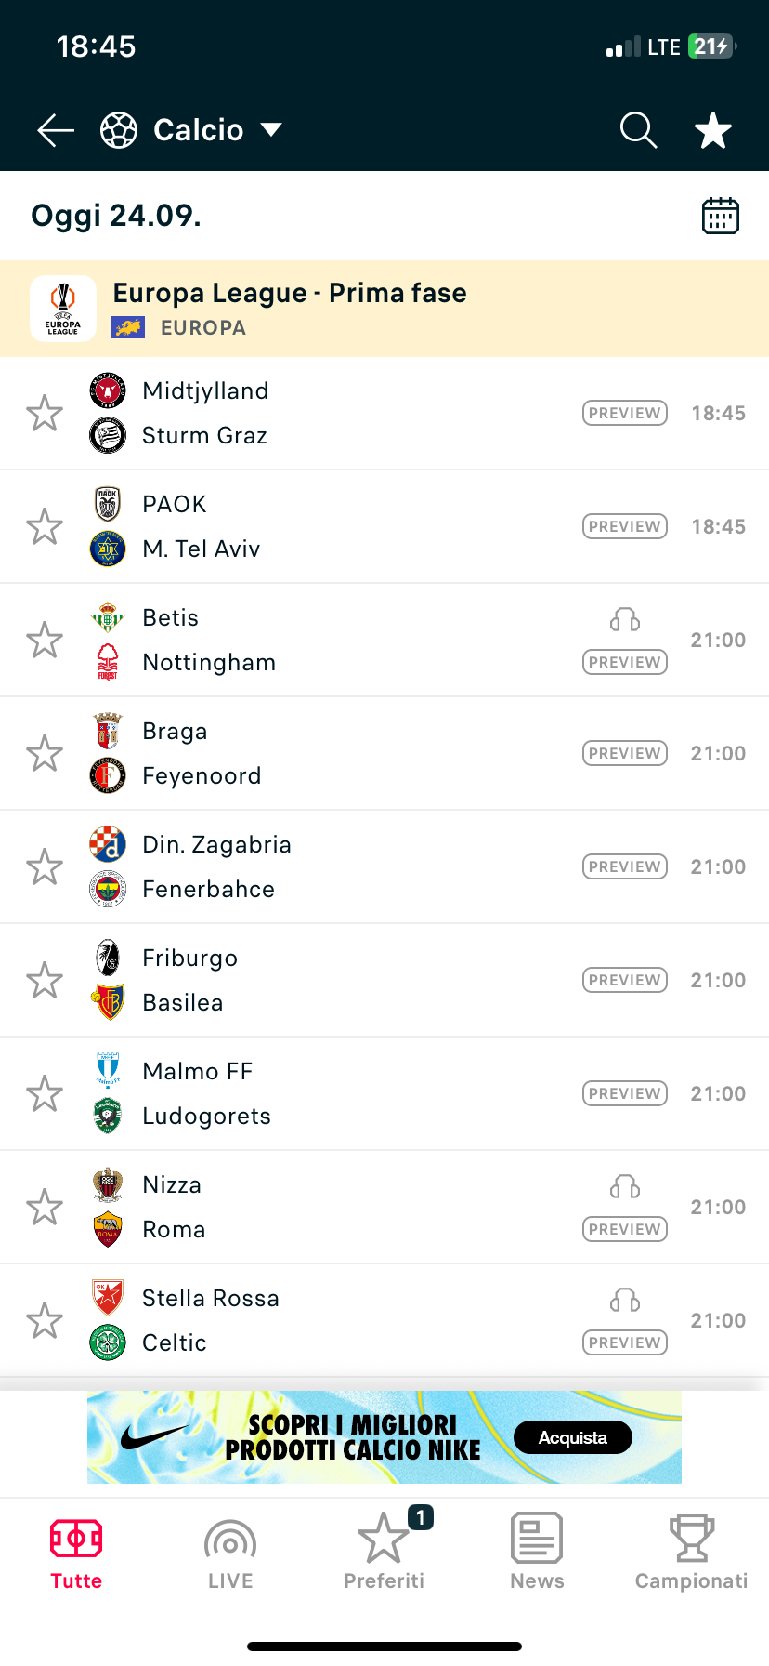Screen dimensions: 769x1666
Task: Open favorites star in top header
Action: point(713,130)
